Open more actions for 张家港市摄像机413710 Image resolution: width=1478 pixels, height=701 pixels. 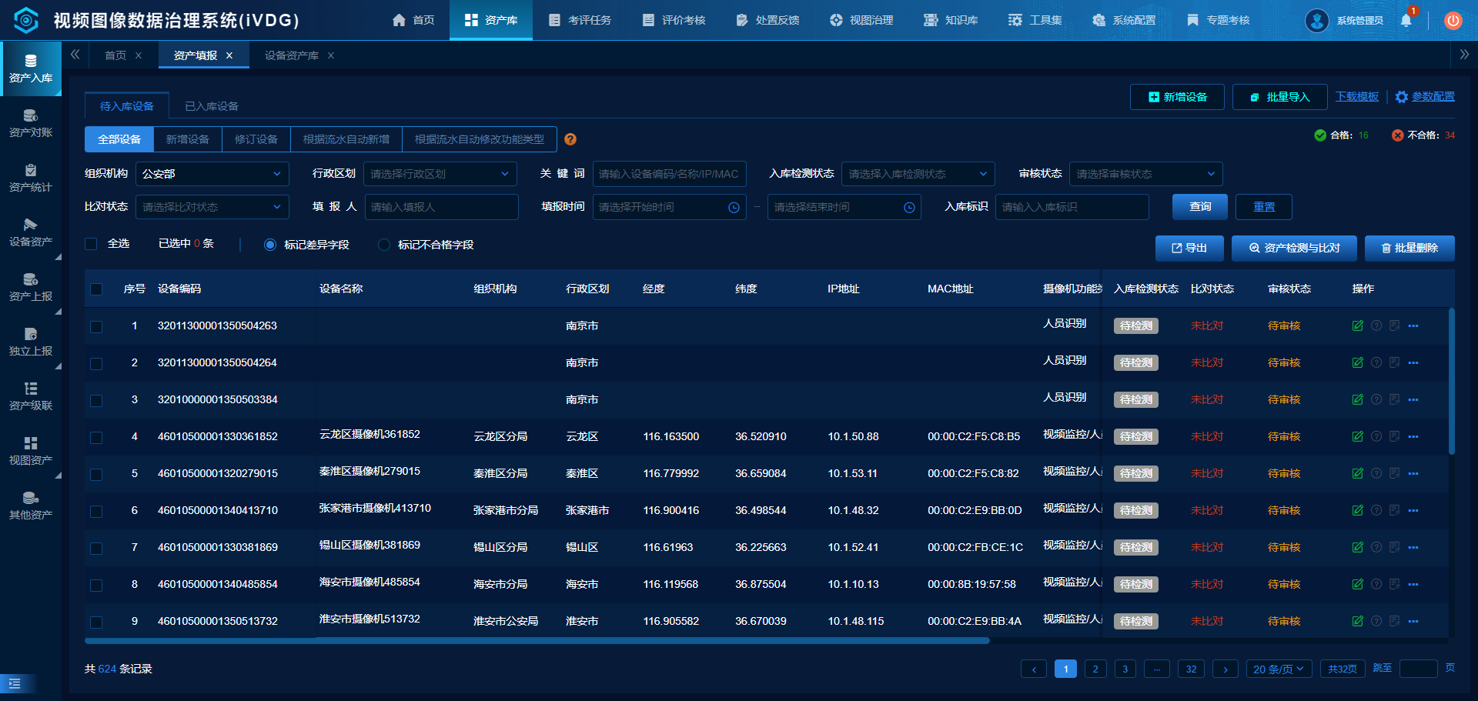point(1413,510)
